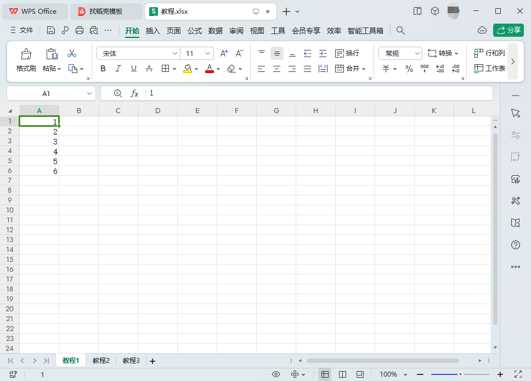This screenshot has width=531, height=381.
Task: Apply percent style format
Action: [409, 69]
